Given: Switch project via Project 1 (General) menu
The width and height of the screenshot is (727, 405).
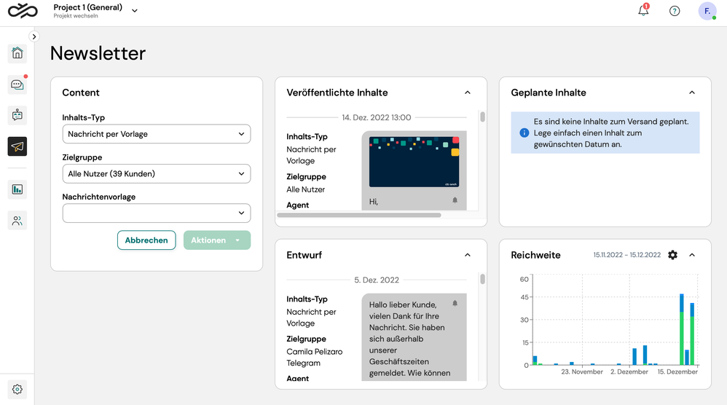Looking at the screenshot, I should [95, 10].
